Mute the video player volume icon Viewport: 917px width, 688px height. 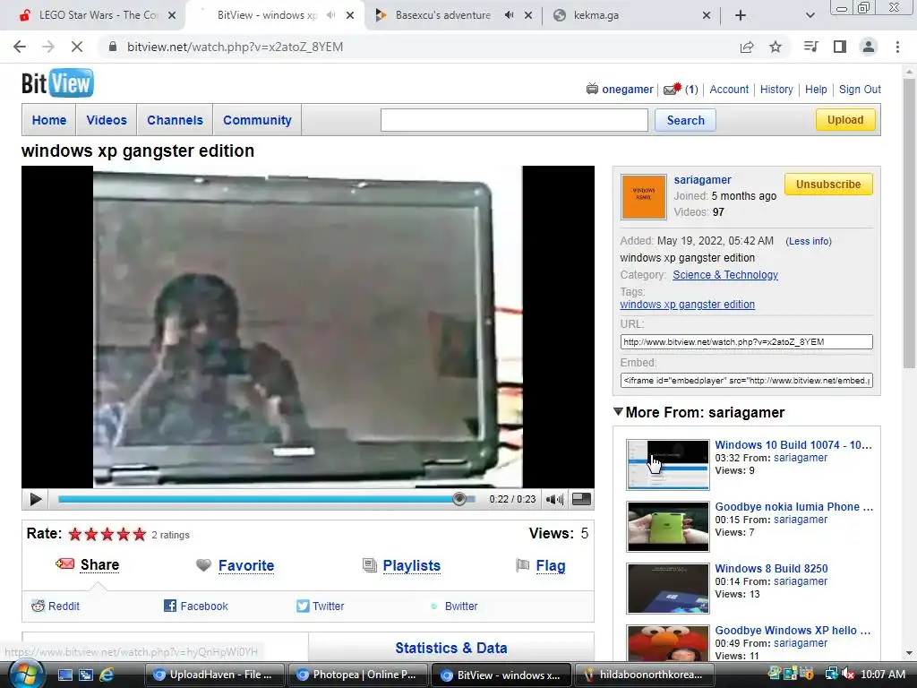pos(554,499)
